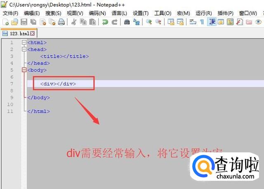This screenshot has width=264, height=189.
Task: Open the 运行(R) menu
Action: [x=204, y=13]
